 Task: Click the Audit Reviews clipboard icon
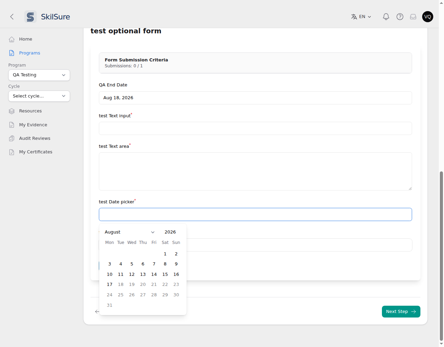[12, 138]
